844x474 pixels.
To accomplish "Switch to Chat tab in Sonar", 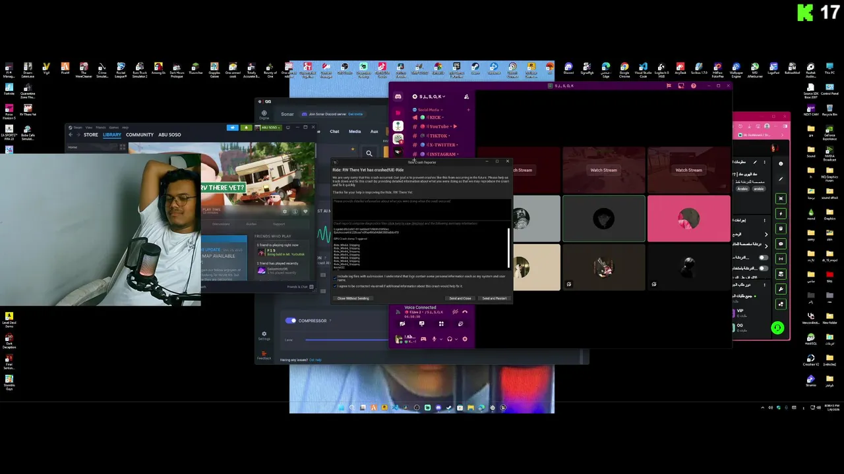I will pyautogui.click(x=334, y=131).
